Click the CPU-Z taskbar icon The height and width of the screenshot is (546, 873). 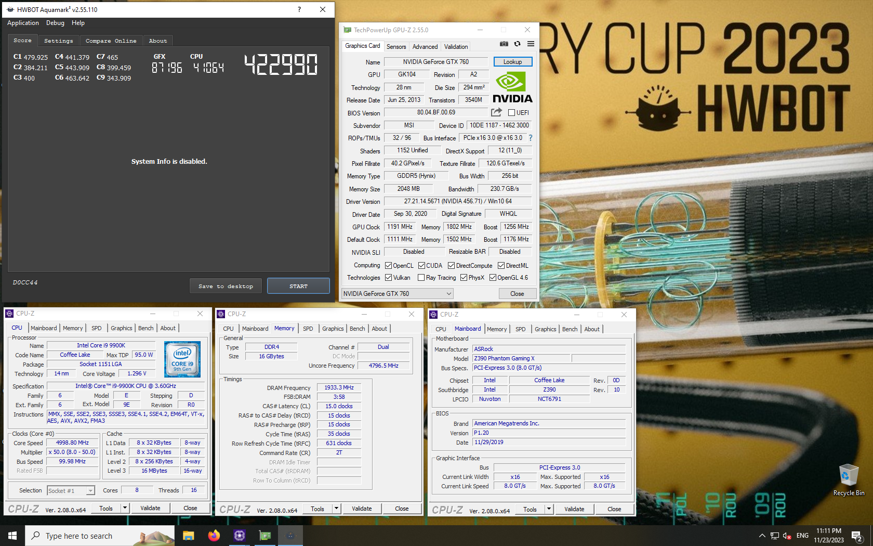coord(239,536)
